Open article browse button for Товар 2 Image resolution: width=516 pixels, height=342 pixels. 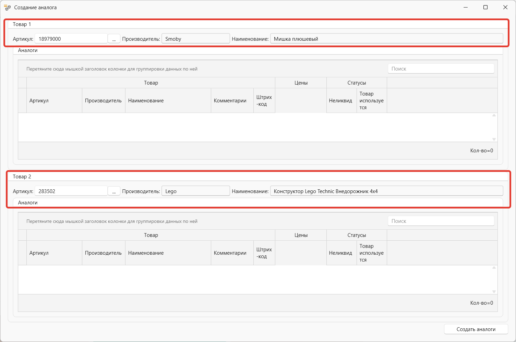[x=114, y=191]
